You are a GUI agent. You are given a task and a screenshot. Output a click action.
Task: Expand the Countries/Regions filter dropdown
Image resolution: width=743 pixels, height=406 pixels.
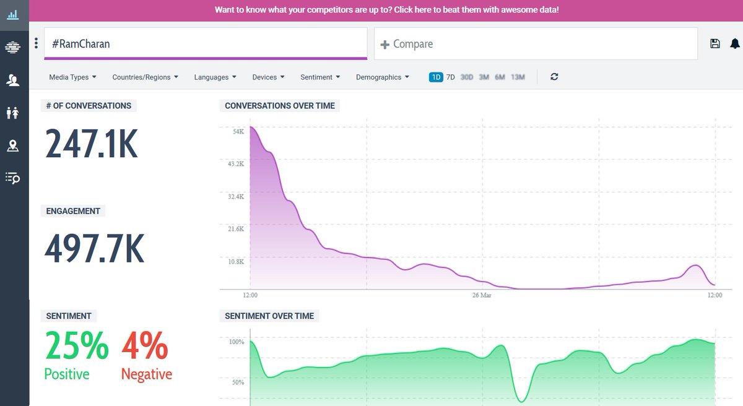coord(146,77)
